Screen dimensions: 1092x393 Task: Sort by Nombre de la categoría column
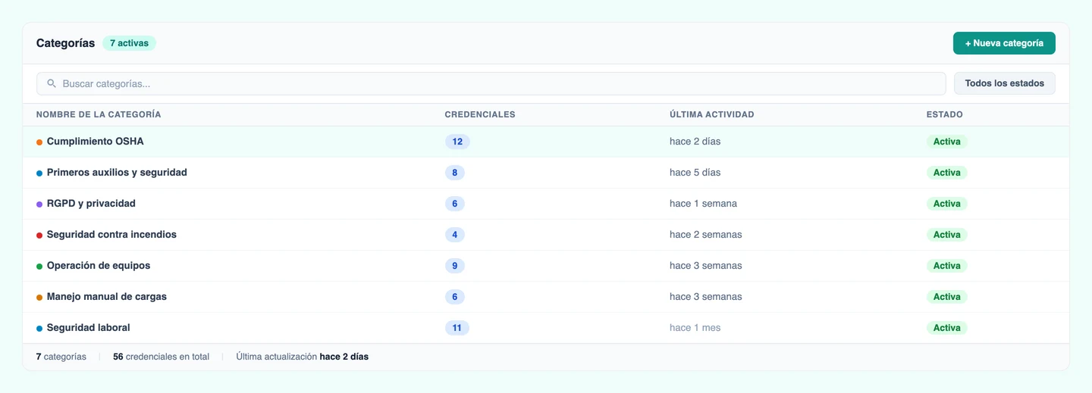[x=99, y=114]
